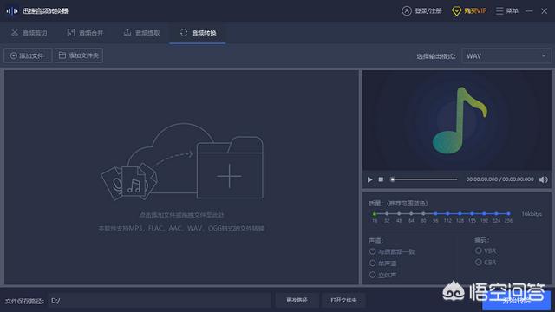Open the 登录/注册 login/register account icon
555x312 pixels.
[407, 11]
